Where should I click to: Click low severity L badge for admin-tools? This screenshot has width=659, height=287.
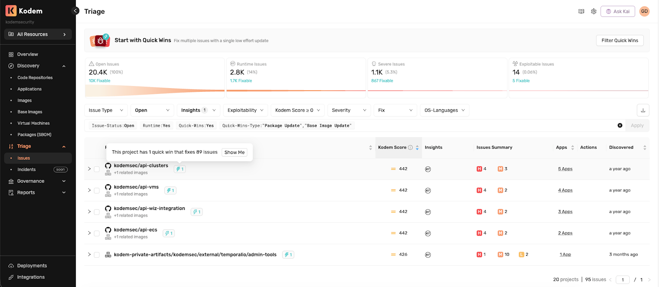click(521, 254)
